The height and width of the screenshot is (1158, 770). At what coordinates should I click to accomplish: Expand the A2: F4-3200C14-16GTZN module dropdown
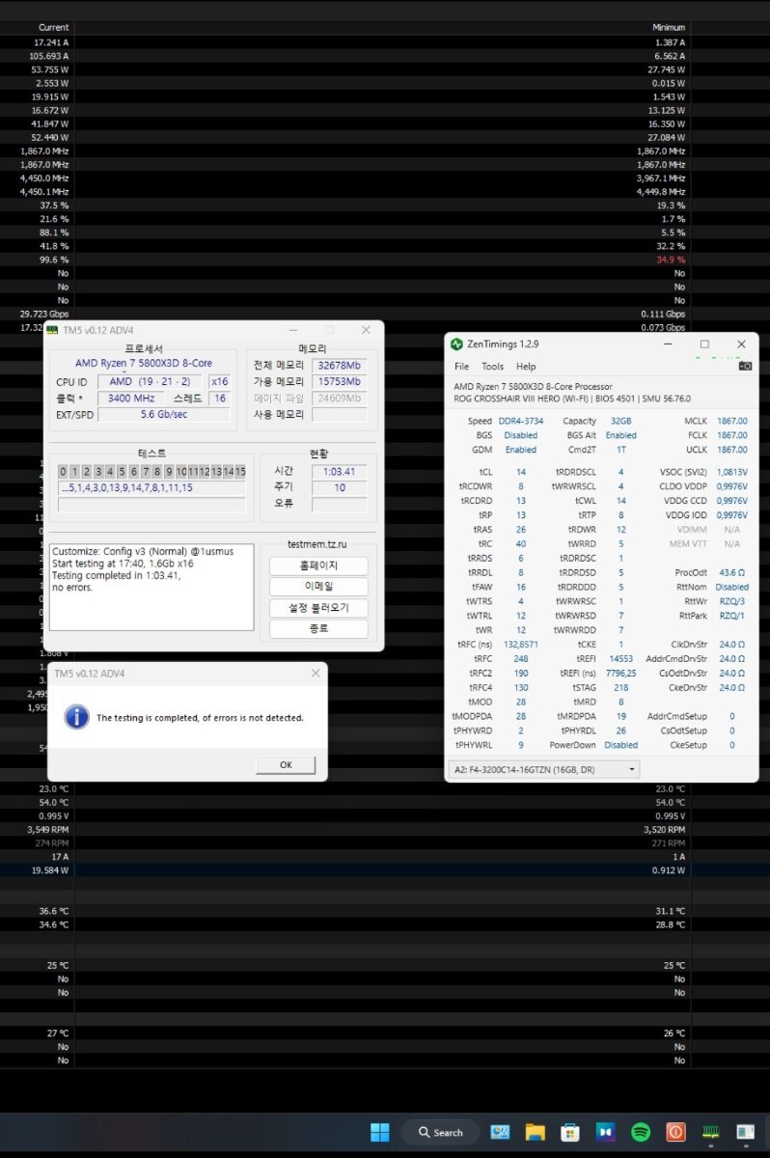(x=544, y=769)
